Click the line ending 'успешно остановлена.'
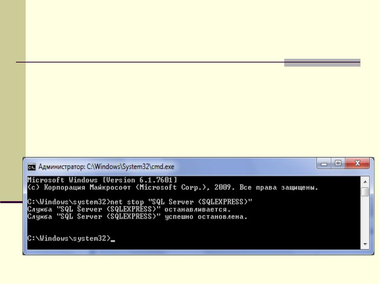Screen dimensions: 379x284 137,217
